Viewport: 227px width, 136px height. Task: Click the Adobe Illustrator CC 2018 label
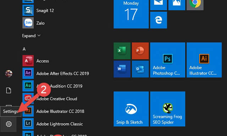[x=60, y=111]
